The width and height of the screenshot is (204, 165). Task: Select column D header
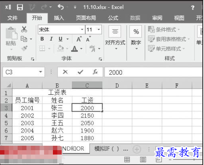coord(117,85)
